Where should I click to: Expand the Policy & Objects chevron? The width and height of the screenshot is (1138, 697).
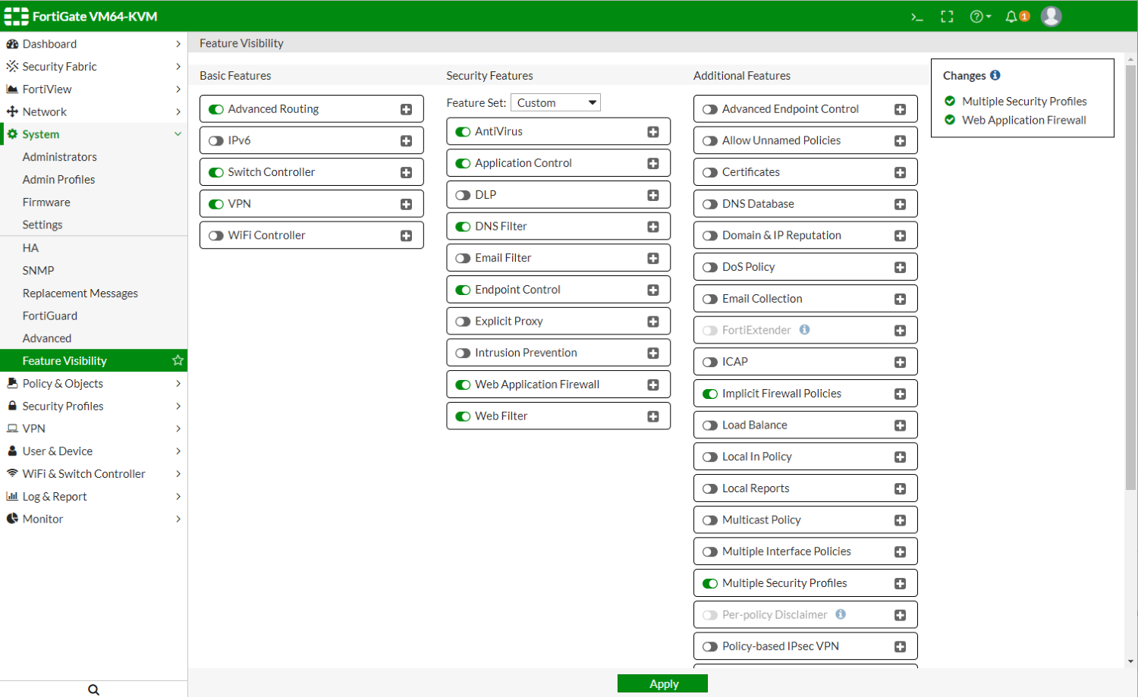178,384
